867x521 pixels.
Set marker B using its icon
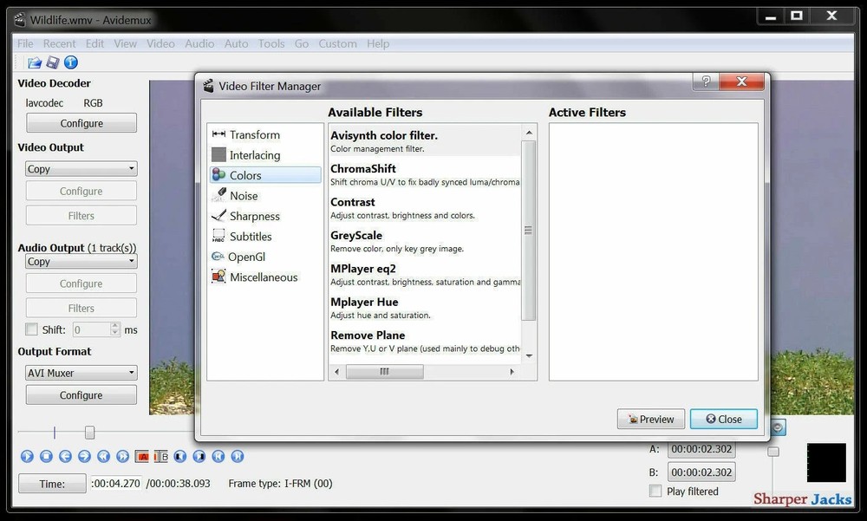coord(161,456)
